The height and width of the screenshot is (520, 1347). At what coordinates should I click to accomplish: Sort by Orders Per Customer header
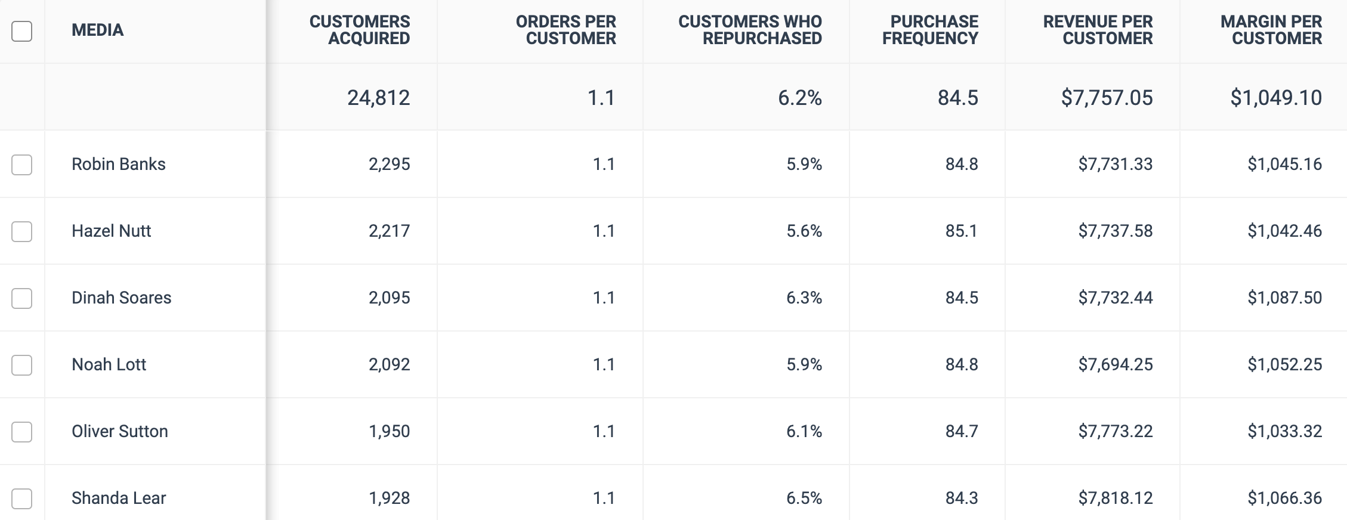pos(566,30)
